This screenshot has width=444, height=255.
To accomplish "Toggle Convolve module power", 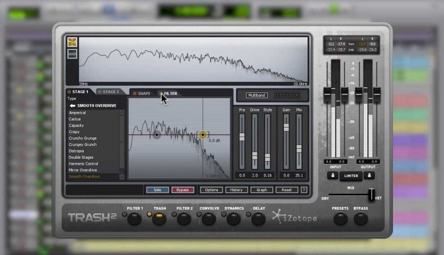I will (199, 214).
